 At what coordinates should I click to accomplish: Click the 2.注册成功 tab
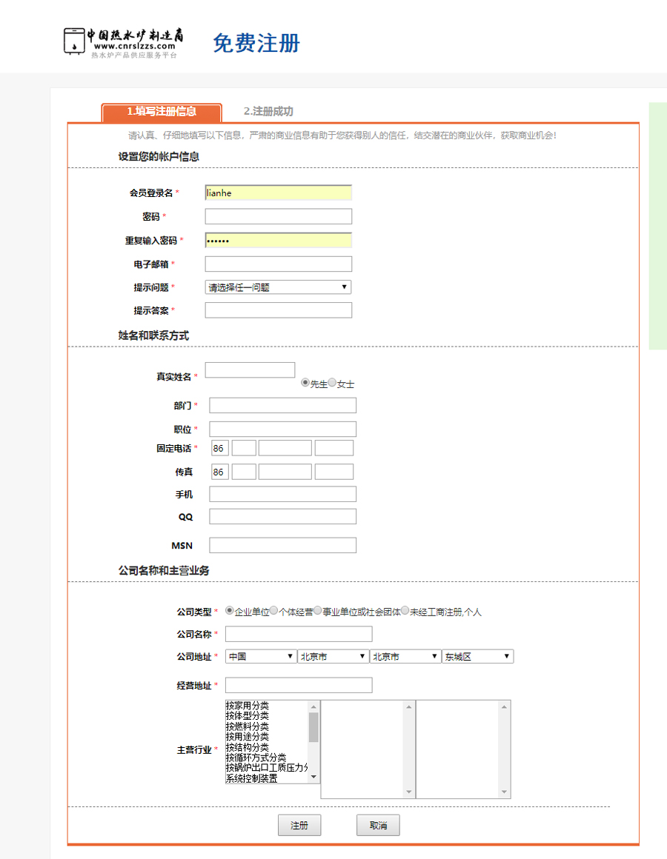click(268, 112)
